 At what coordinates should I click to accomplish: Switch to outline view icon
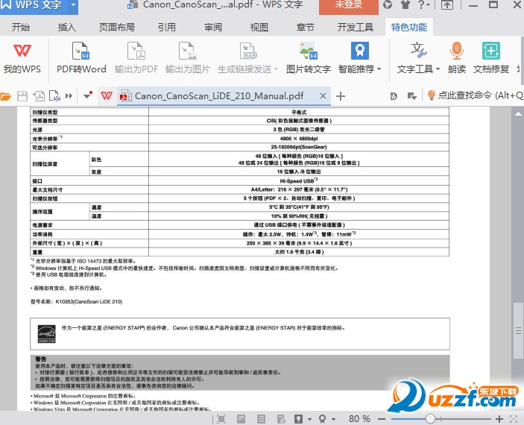262,419
